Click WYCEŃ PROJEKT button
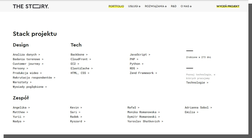 pyautogui.click(x=228, y=6)
